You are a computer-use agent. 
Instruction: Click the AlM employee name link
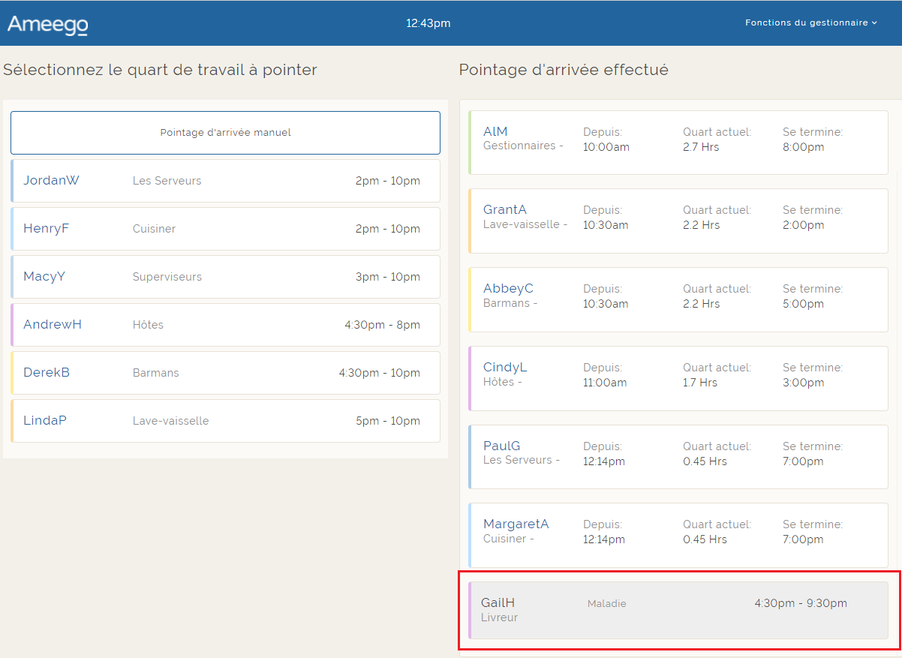[495, 132]
